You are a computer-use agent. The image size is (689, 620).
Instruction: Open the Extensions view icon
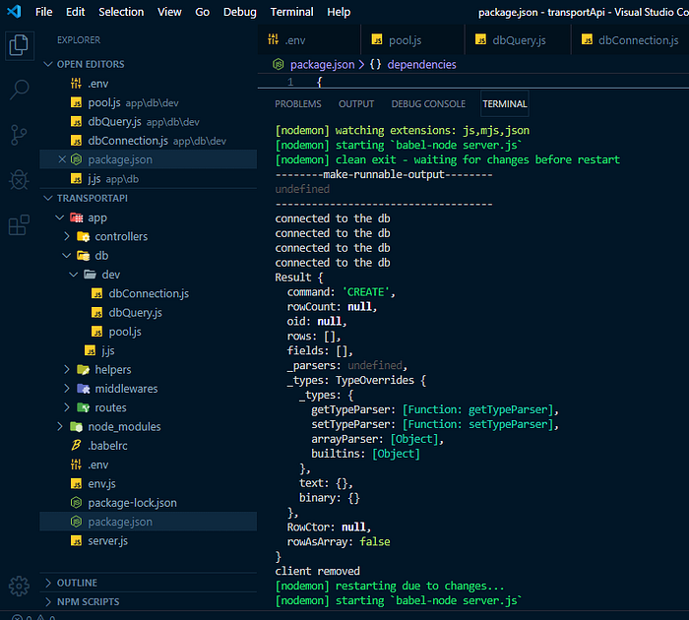click(x=19, y=225)
